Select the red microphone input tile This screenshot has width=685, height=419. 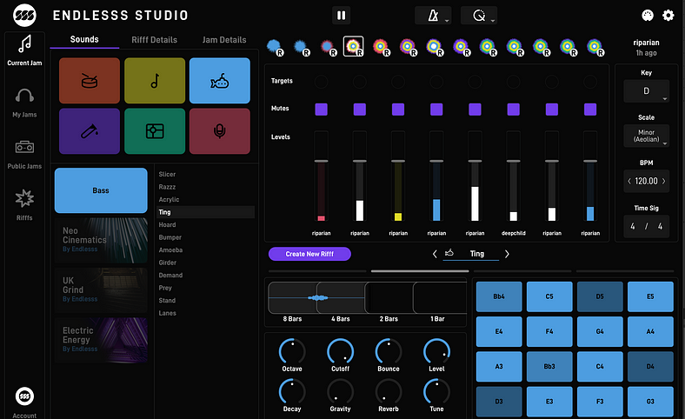tap(220, 131)
